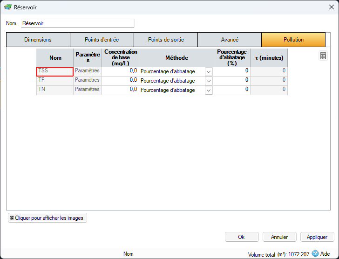Click the Pourcentage d'abbatage (%) column header

pos(231,58)
